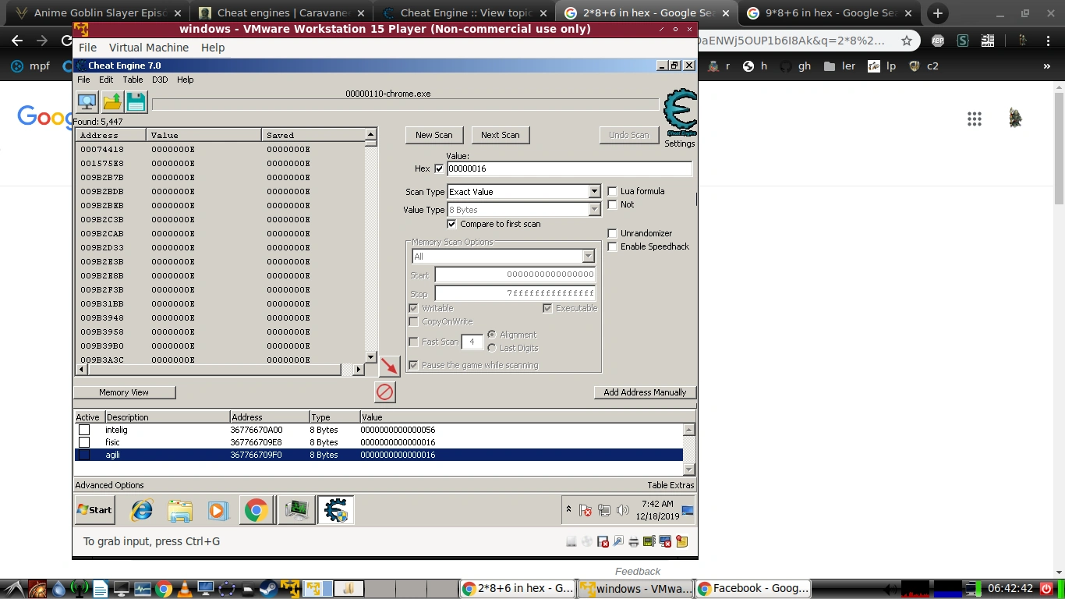Toggle the Active checkbox for intelig
Viewport: 1065px width, 599px height.
(84, 430)
